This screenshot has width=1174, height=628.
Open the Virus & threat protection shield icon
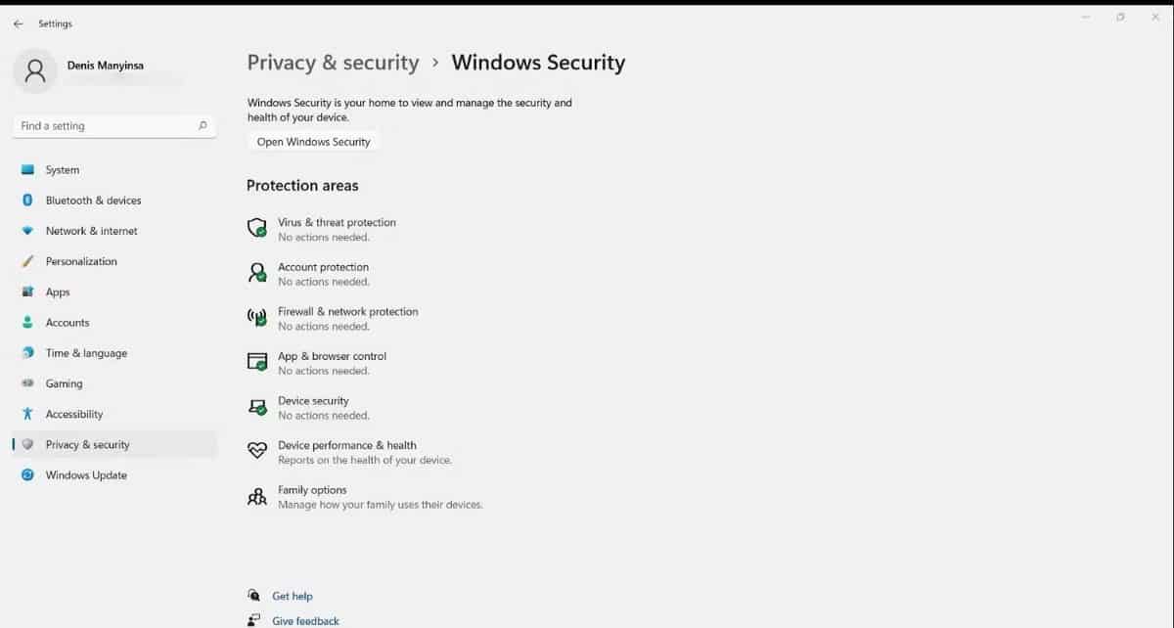click(256, 228)
